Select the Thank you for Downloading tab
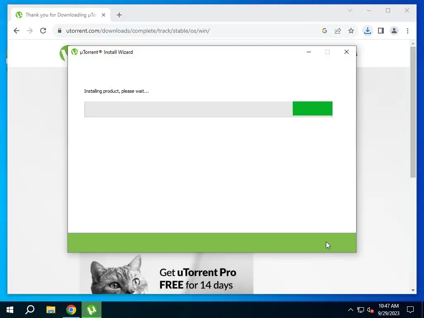424x318 pixels. click(x=61, y=15)
